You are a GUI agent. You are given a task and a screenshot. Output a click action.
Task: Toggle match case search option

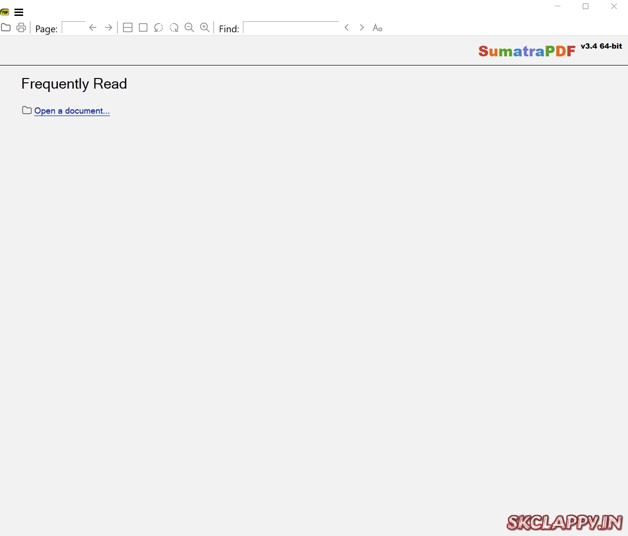[x=377, y=28]
